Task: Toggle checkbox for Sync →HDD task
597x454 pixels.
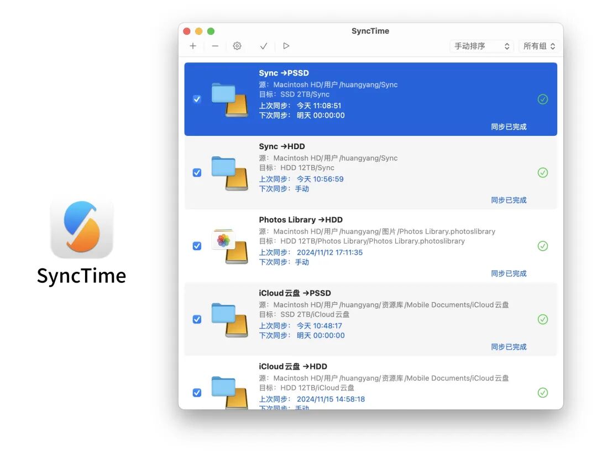Action: [197, 173]
